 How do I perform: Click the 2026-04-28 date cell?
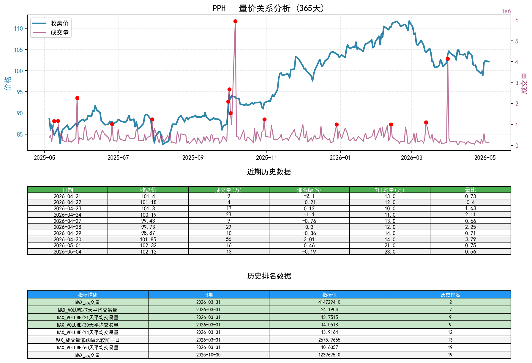click(67, 227)
